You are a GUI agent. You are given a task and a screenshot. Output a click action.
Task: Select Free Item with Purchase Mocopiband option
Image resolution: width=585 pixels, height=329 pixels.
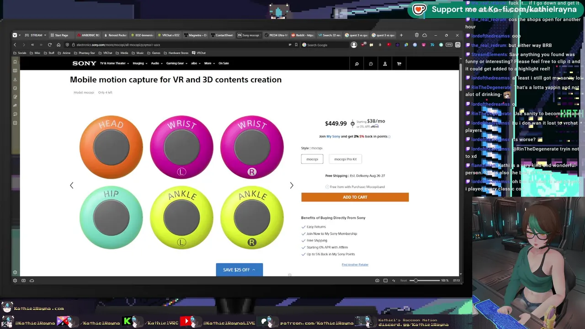point(355,187)
